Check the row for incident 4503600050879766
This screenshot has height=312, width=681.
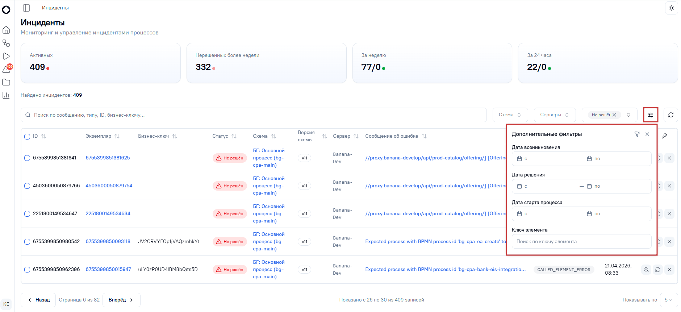pyautogui.click(x=27, y=186)
